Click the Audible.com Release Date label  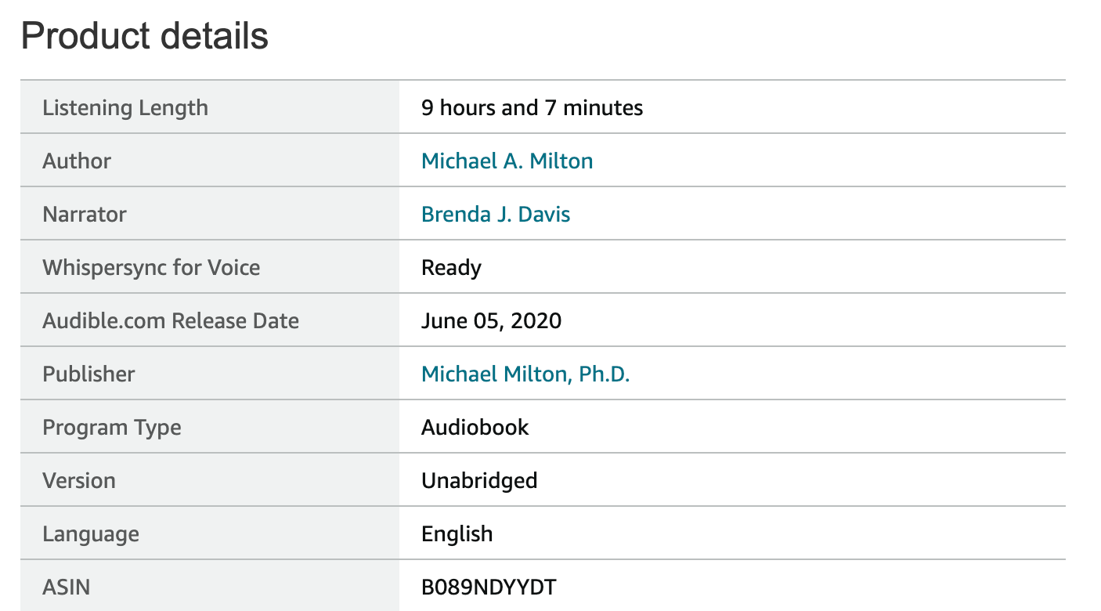(x=171, y=320)
